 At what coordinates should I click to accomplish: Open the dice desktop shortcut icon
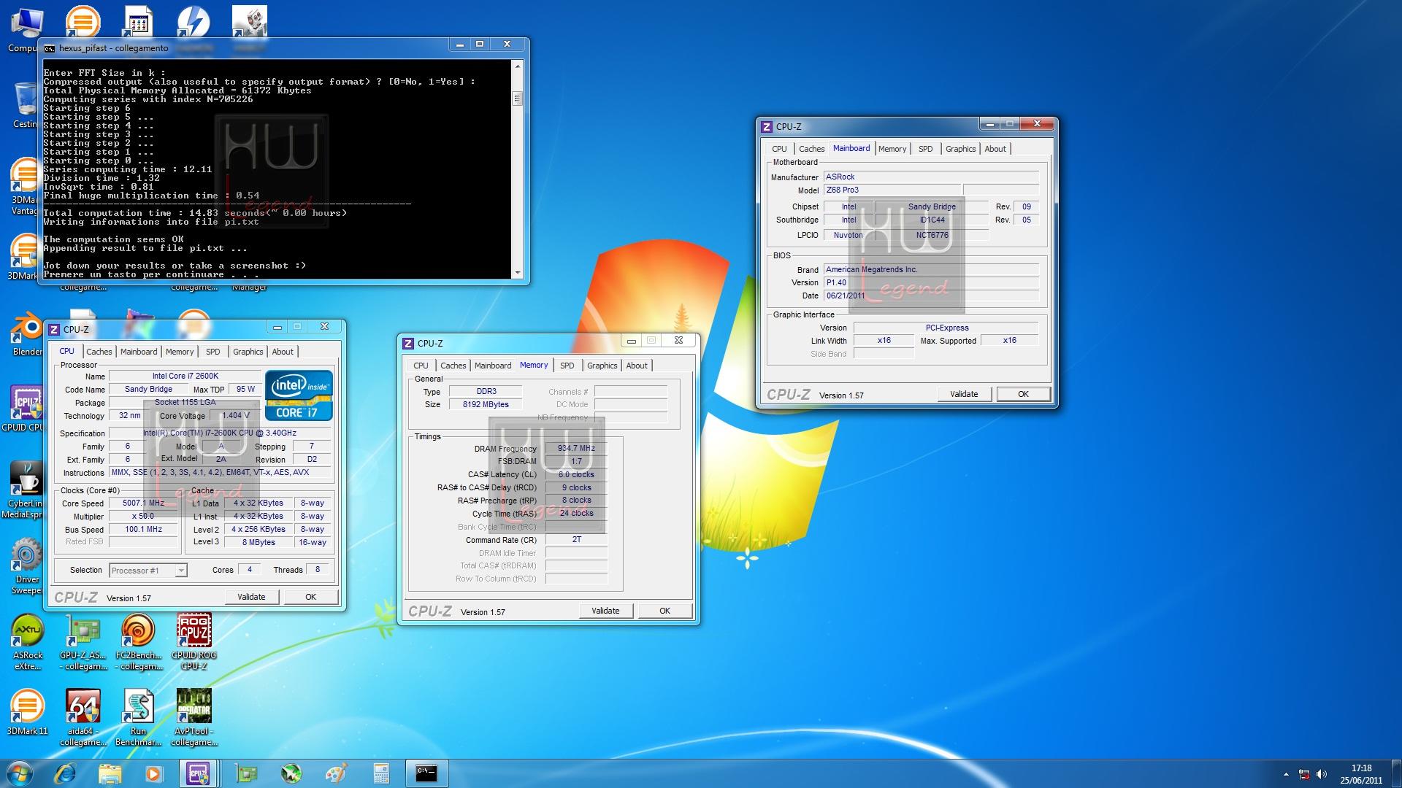pyautogui.click(x=249, y=22)
